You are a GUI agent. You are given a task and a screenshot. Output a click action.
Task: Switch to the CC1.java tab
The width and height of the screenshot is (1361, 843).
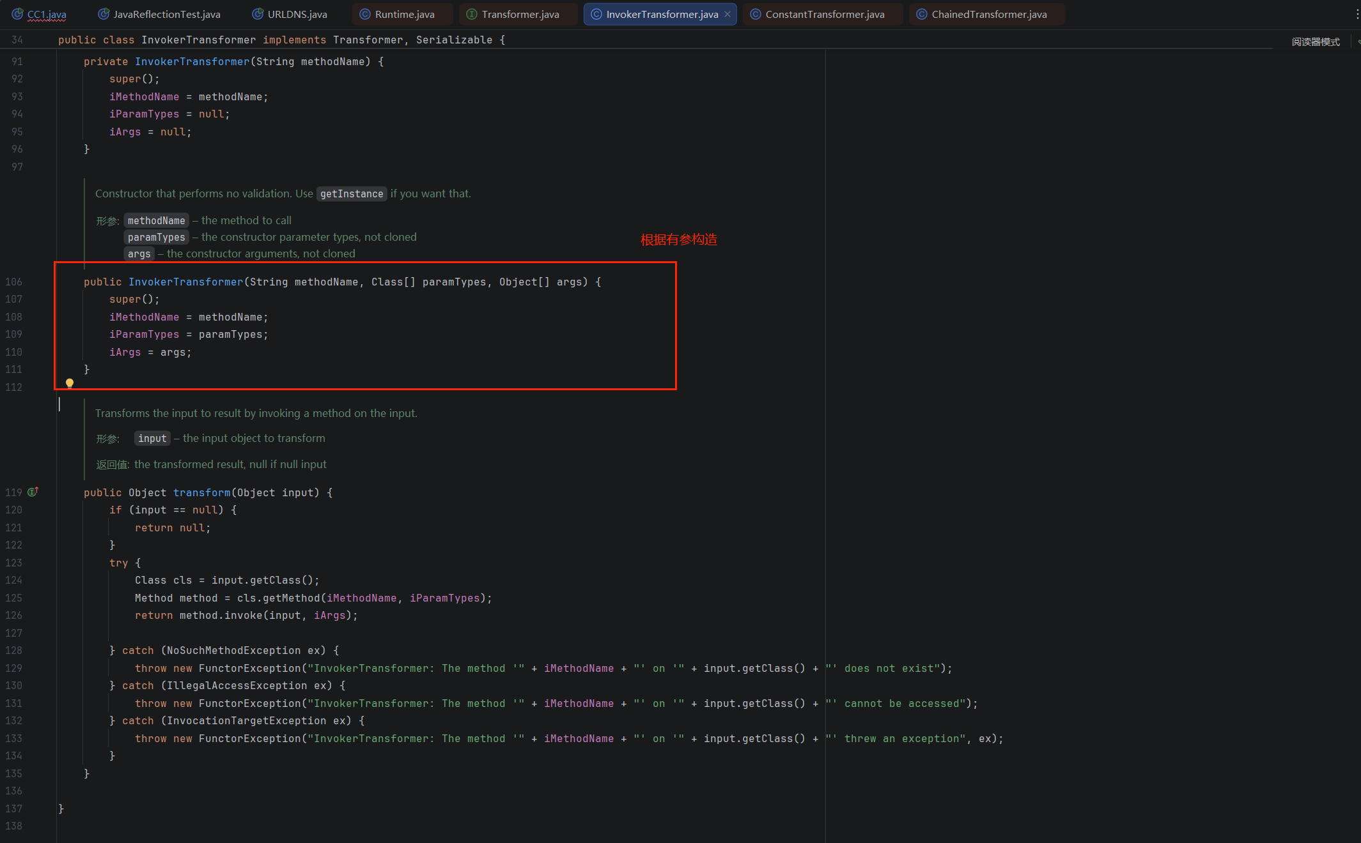(40, 14)
